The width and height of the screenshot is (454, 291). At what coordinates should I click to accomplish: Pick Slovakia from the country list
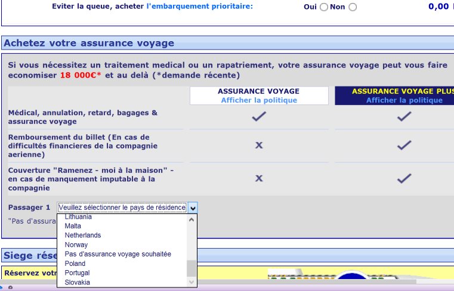pyautogui.click(x=78, y=282)
